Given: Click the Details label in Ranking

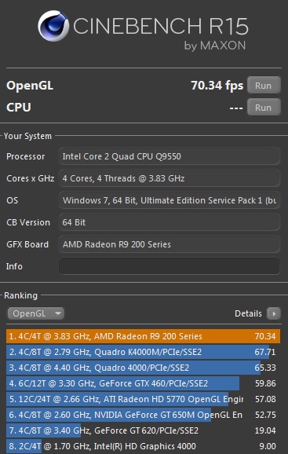Looking at the screenshot, I should pos(248,313).
